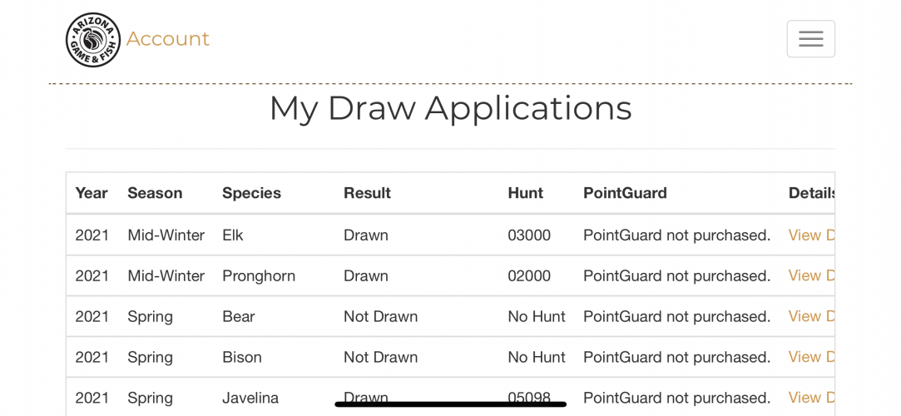Click the Hunt column header
The image size is (901, 416).
coord(525,193)
